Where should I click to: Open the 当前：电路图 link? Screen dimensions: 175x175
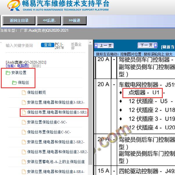tap(17, 66)
